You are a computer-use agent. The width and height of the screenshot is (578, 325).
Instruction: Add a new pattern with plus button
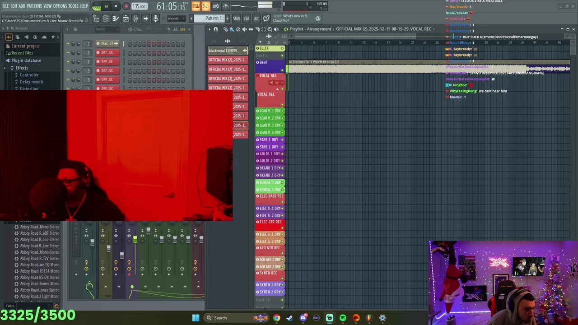pyautogui.click(x=228, y=19)
